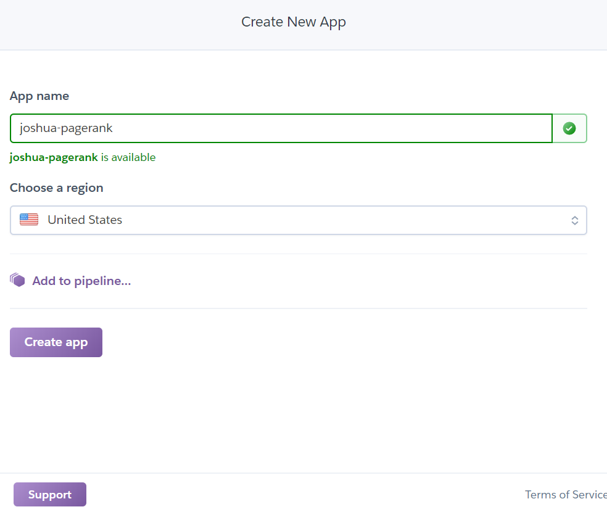Click the green availability checkmark icon
The height and width of the screenshot is (512, 607).
pyautogui.click(x=569, y=128)
